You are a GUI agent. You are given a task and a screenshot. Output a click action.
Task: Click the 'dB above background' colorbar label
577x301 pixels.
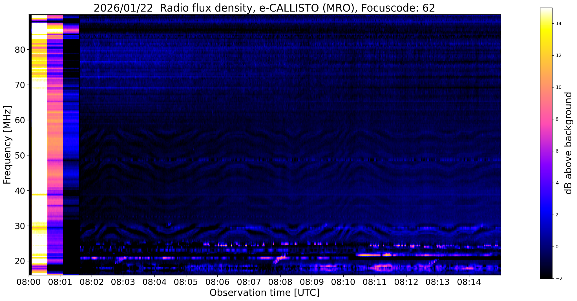click(x=569, y=143)
